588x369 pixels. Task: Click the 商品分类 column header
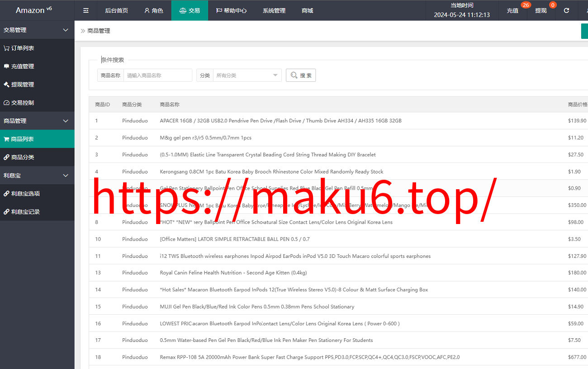[x=132, y=104]
